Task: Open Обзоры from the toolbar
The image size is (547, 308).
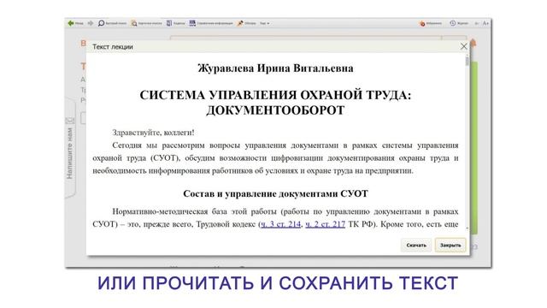Action: click(247, 23)
